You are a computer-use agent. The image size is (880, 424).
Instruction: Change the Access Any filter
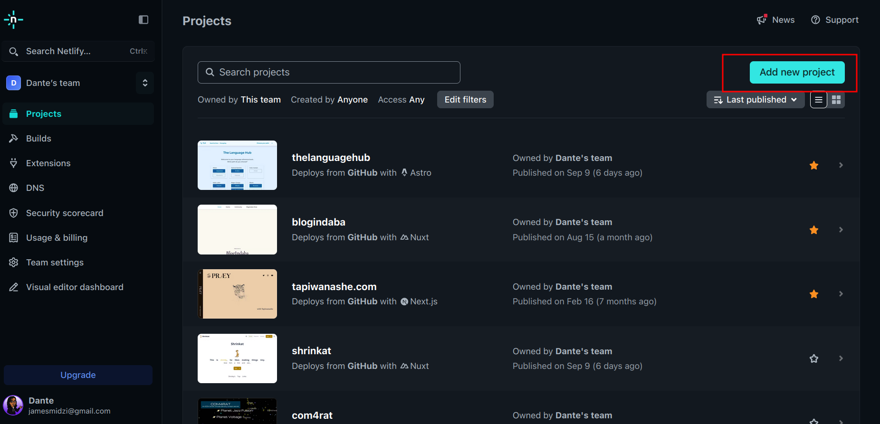tap(401, 100)
